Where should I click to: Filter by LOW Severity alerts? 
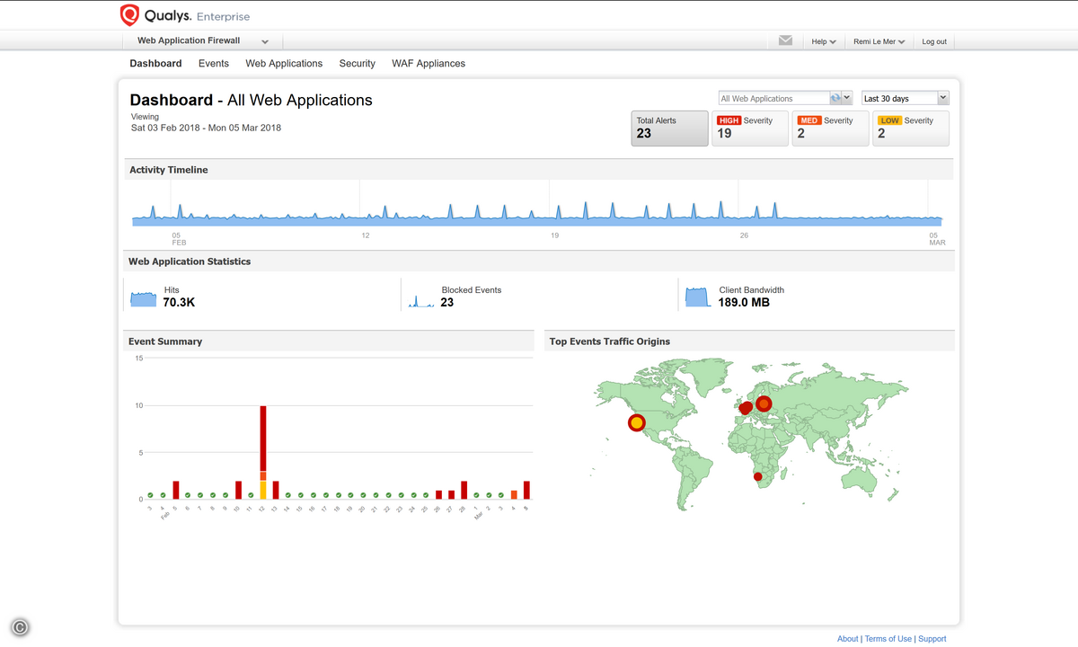pos(910,129)
